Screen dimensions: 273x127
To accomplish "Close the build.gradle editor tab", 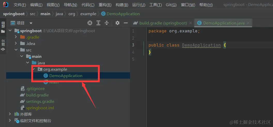I will (x=190, y=23).
